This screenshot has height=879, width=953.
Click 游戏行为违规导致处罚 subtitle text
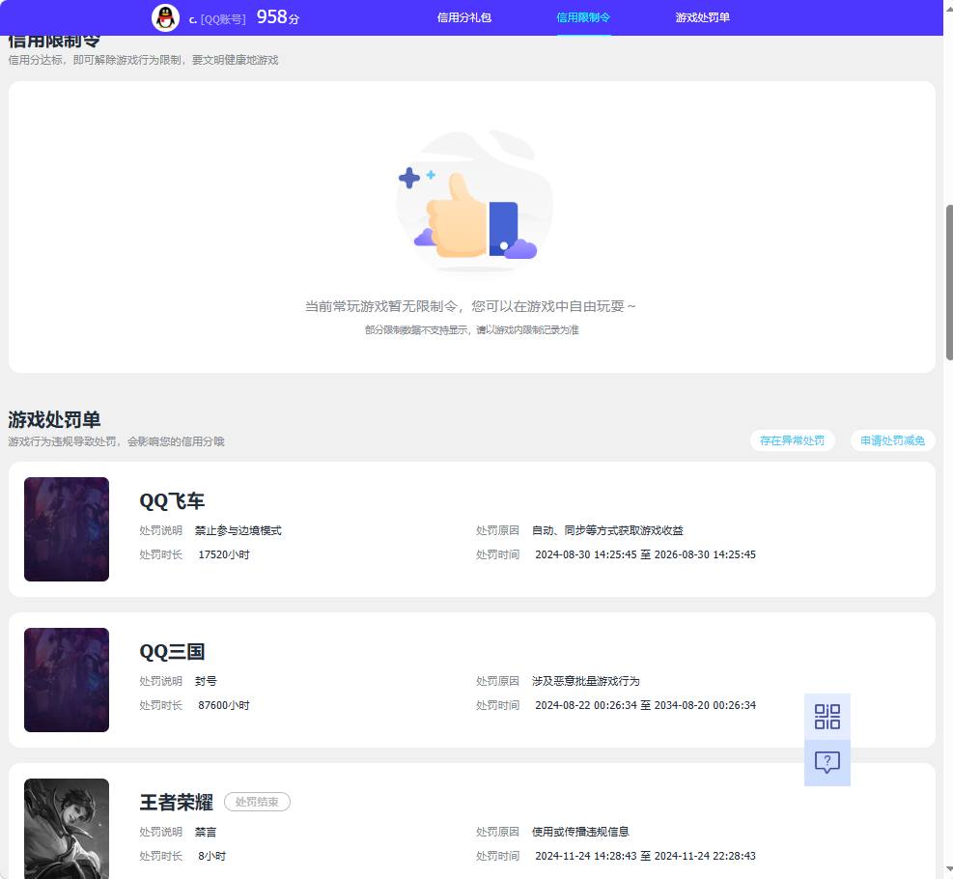(x=116, y=442)
